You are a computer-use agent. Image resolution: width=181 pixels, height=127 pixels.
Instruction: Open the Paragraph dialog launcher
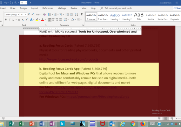point(83,25)
